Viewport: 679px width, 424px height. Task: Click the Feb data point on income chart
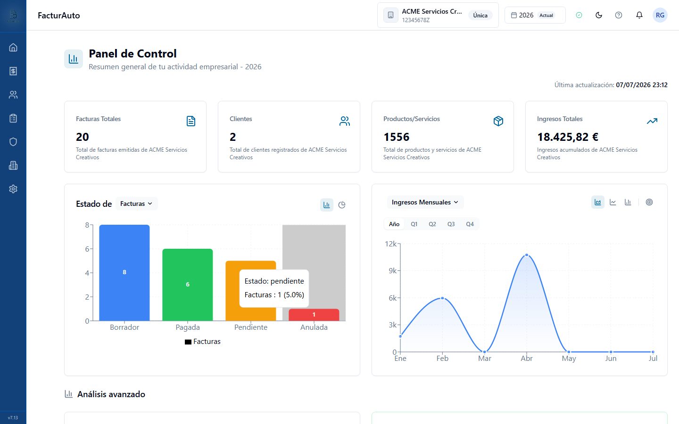(442, 298)
